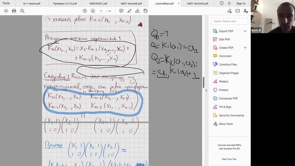
Task: Click the More Tools label
Action: [x=226, y=124]
